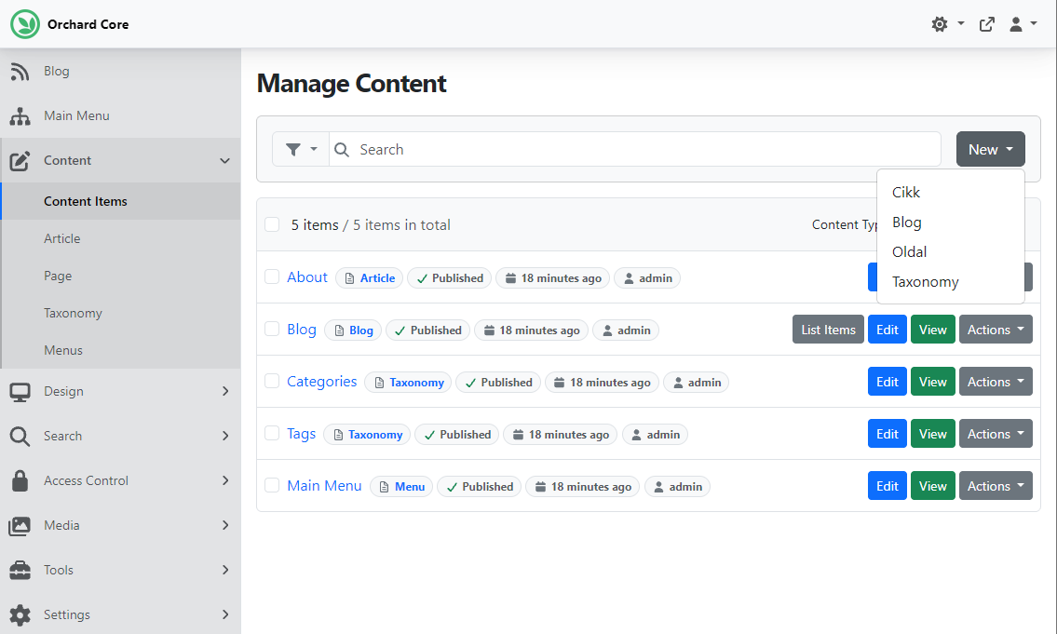Check the Blog row checkbox
The width and height of the screenshot is (1057, 634).
(272, 329)
